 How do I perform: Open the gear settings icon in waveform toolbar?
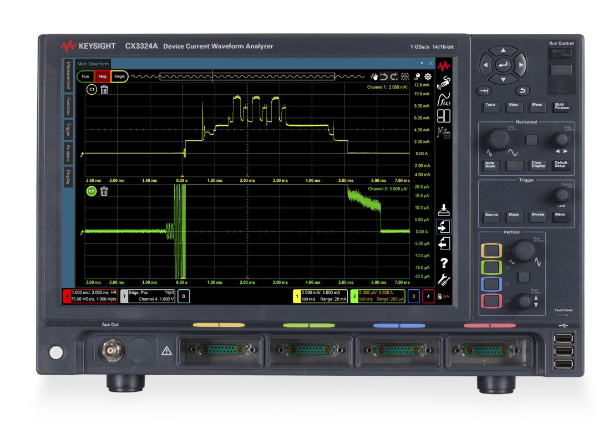point(428,77)
